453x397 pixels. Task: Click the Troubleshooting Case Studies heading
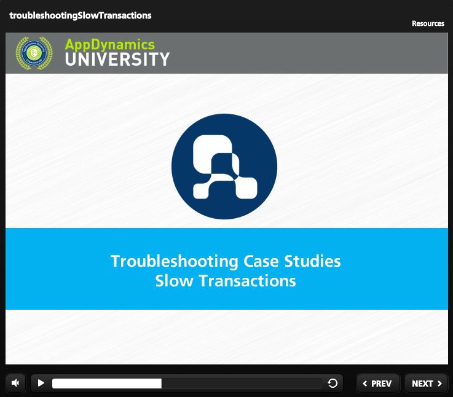[x=226, y=261]
